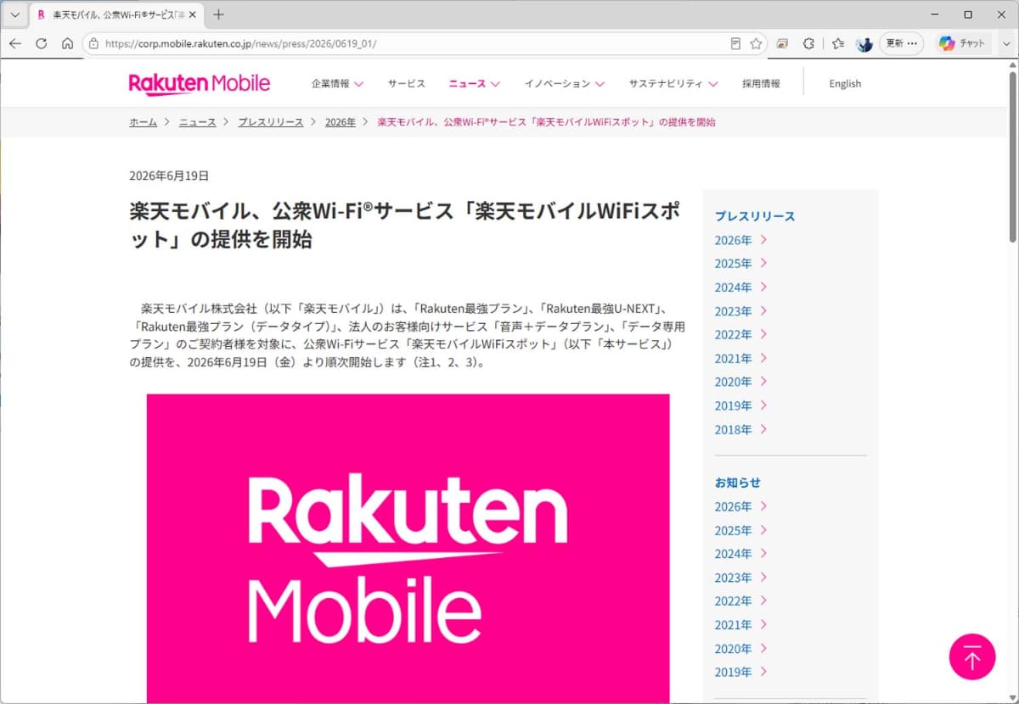Click the article date 2026年6月19日
This screenshot has width=1019, height=704.
click(x=169, y=176)
